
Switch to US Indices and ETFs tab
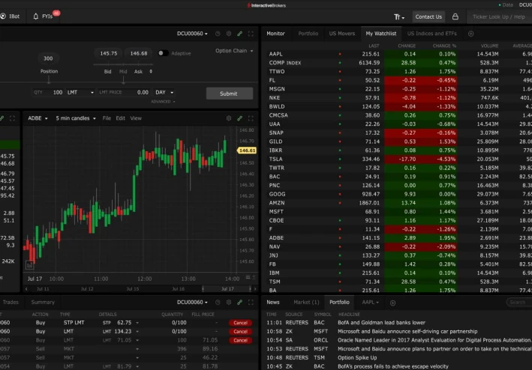pyautogui.click(x=432, y=34)
